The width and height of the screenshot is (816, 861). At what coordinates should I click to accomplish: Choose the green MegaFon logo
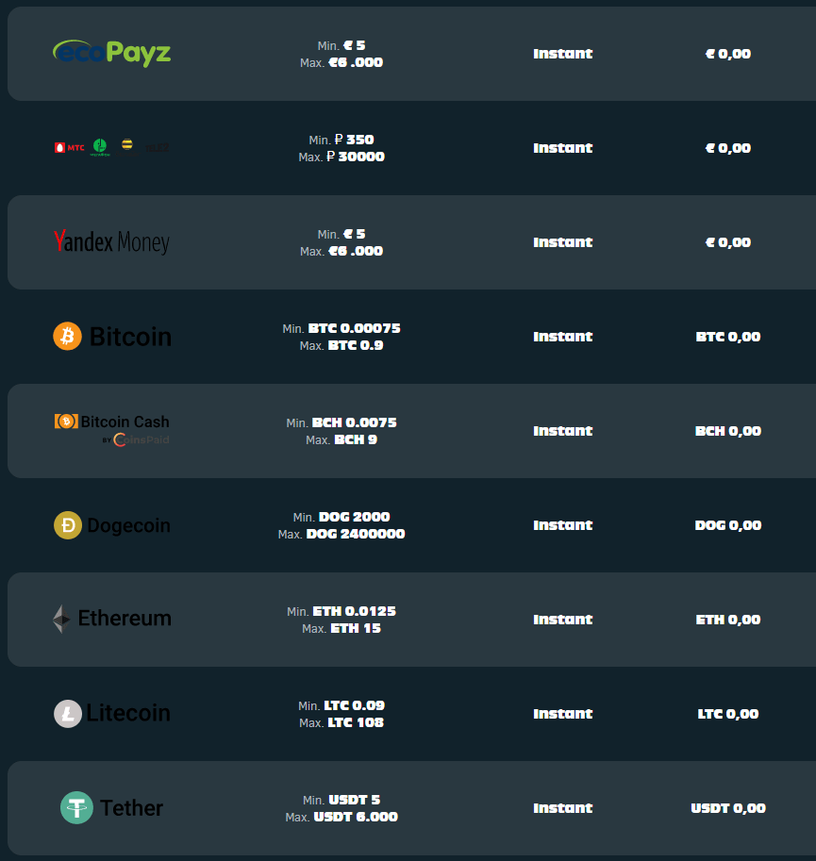coord(100,147)
